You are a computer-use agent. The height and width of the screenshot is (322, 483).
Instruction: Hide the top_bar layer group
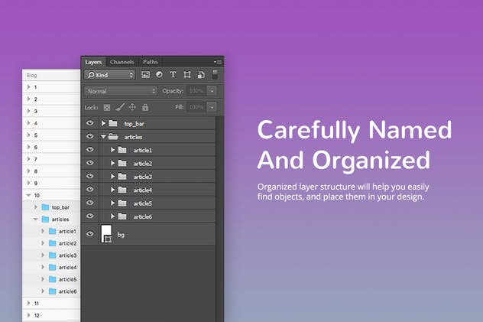(x=90, y=123)
